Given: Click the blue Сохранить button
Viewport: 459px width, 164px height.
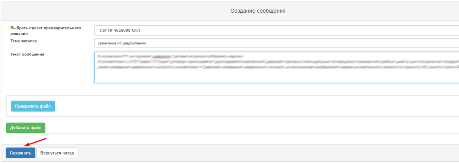Looking at the screenshot, I should pos(20,153).
